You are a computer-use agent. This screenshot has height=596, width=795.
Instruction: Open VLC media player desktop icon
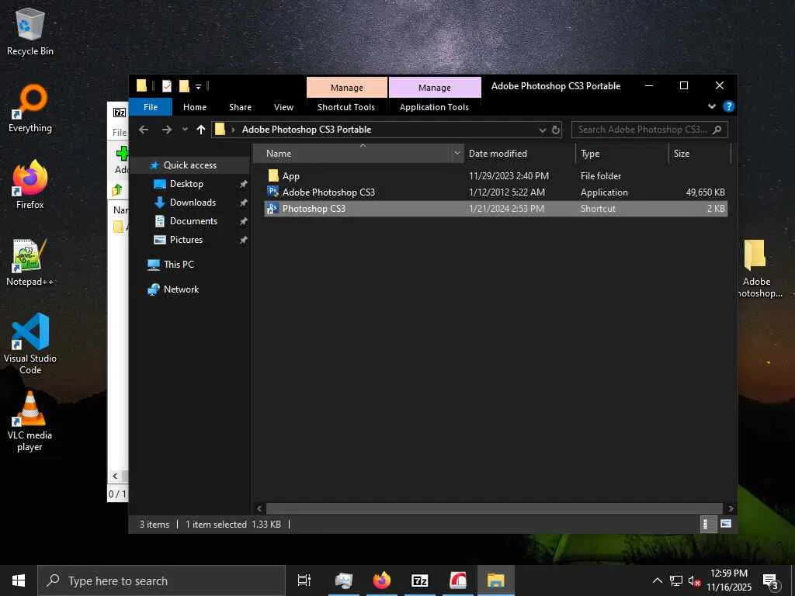click(x=30, y=421)
